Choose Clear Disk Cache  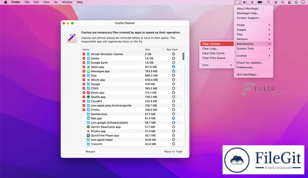(217, 53)
